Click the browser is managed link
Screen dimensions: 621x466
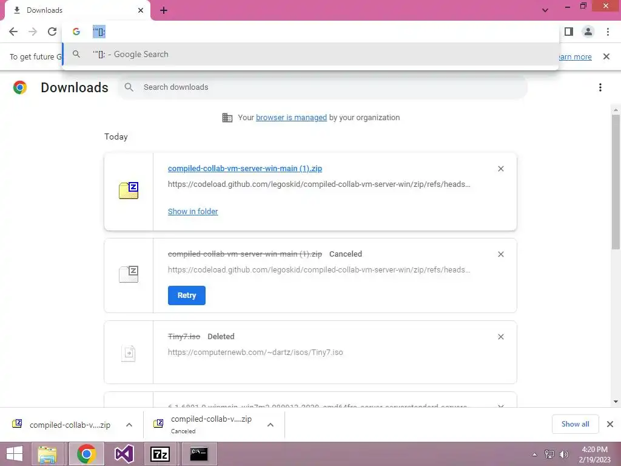click(x=292, y=118)
